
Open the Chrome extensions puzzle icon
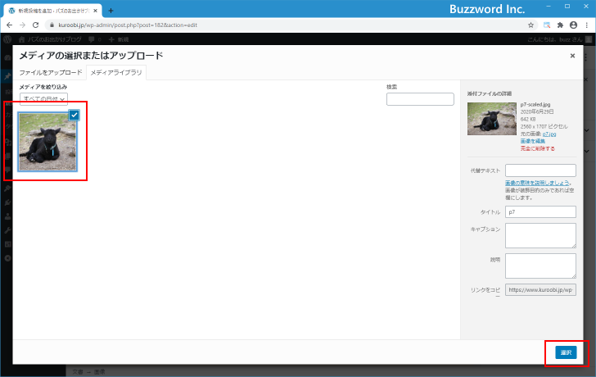point(560,25)
